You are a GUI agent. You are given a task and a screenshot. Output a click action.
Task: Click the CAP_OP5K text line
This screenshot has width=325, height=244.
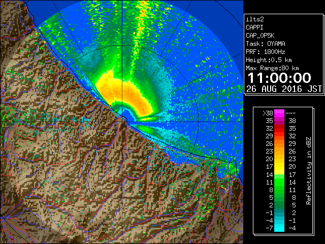(260, 36)
